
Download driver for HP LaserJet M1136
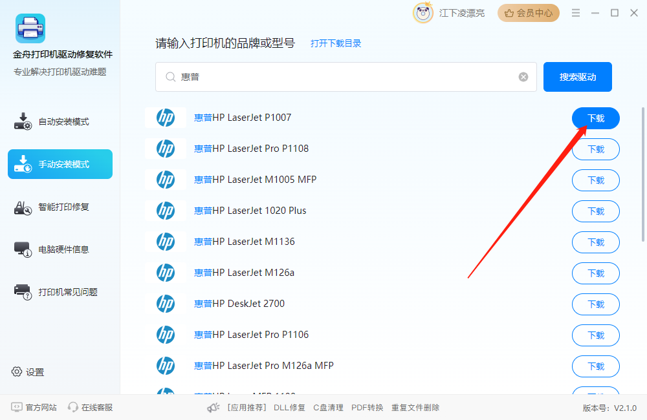[x=595, y=242]
